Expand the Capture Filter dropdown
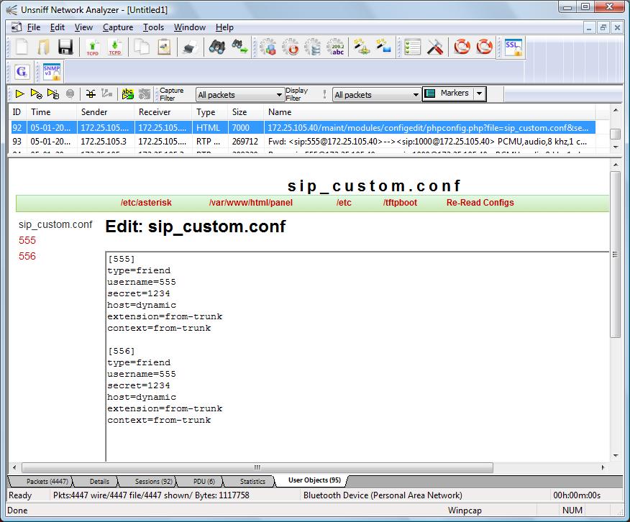This screenshot has height=522, width=630. 280,95
